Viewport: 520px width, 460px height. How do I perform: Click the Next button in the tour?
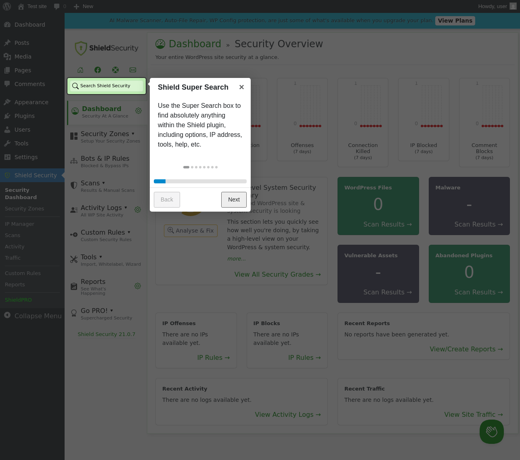pos(234,200)
